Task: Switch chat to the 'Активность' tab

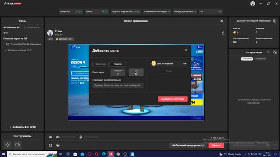Action: (x=260, y=59)
